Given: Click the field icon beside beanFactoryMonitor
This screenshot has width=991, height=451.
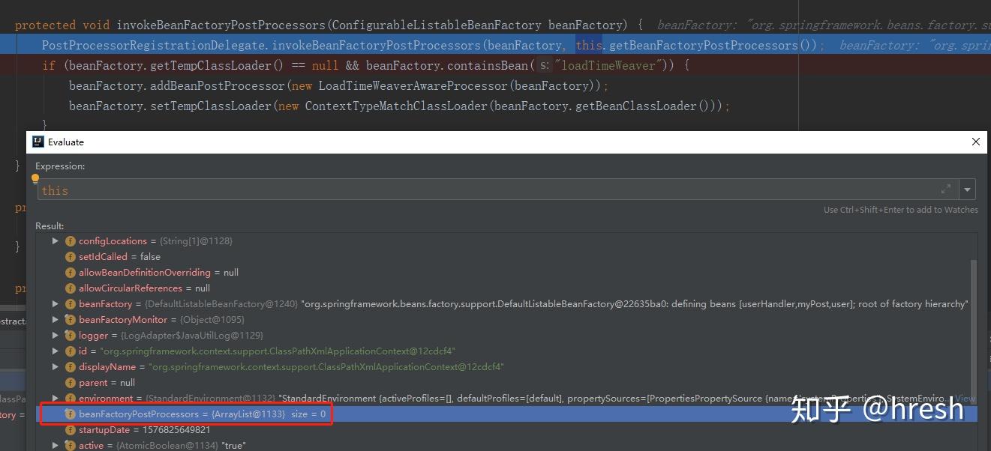Looking at the screenshot, I should coord(70,319).
